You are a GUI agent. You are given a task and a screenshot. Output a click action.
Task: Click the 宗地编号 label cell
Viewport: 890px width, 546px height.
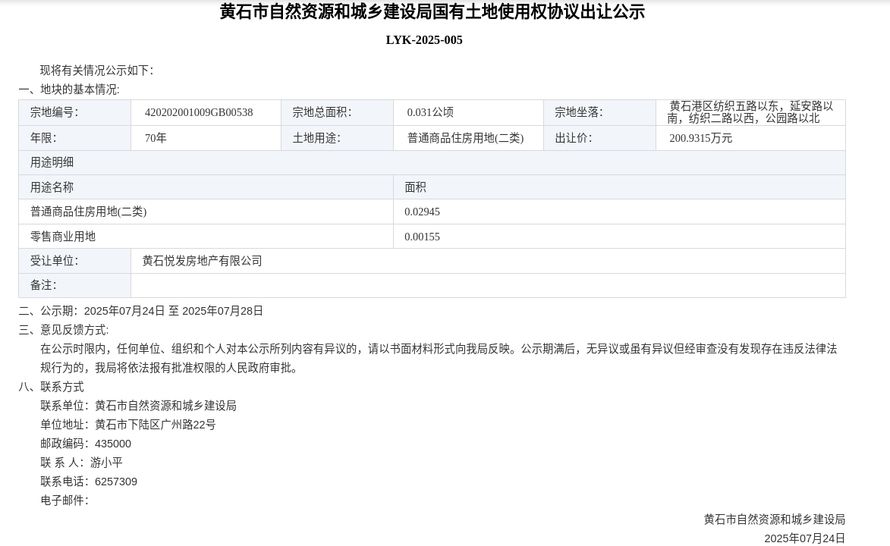(x=75, y=112)
